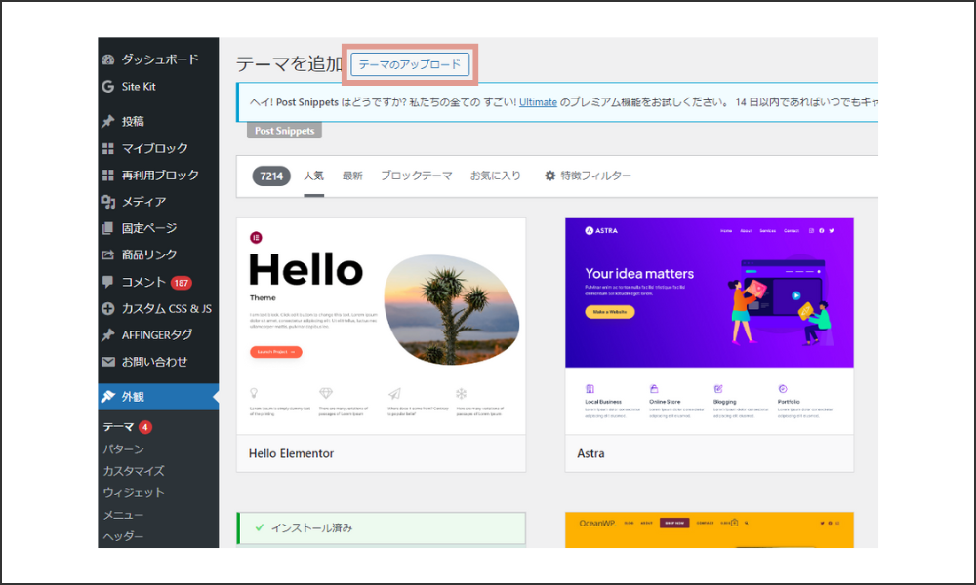Open the テーマ submenu item
The height and width of the screenshot is (585, 976).
pyautogui.click(x=118, y=427)
